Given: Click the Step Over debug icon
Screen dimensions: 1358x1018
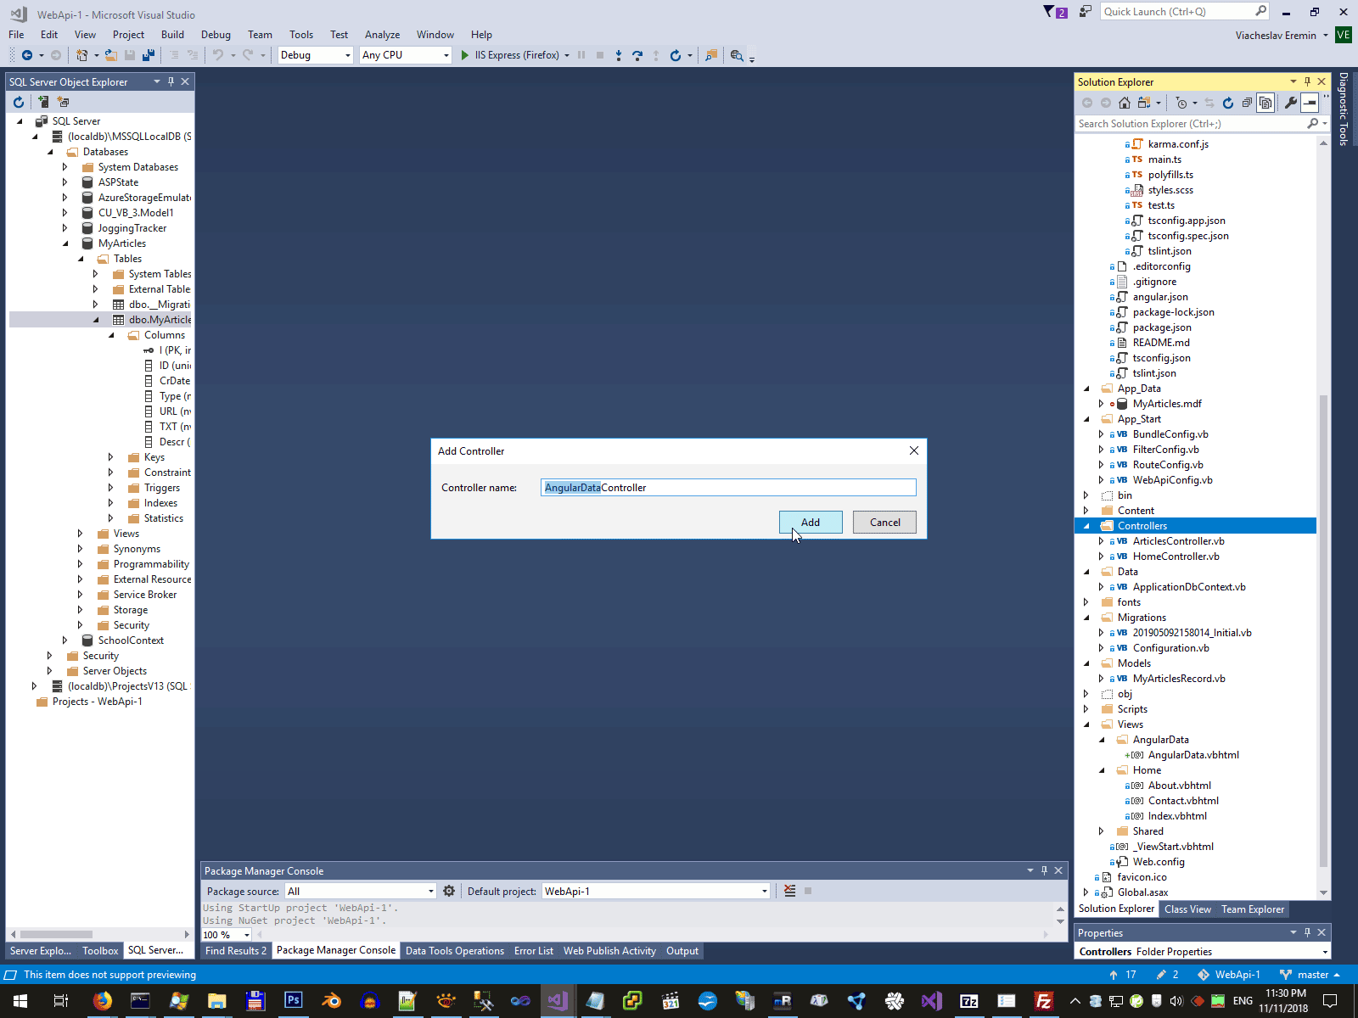Looking at the screenshot, I should pyautogui.click(x=637, y=55).
